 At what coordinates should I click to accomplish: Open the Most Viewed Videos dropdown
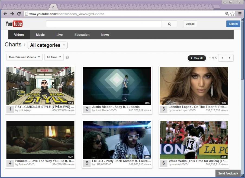point(24,57)
